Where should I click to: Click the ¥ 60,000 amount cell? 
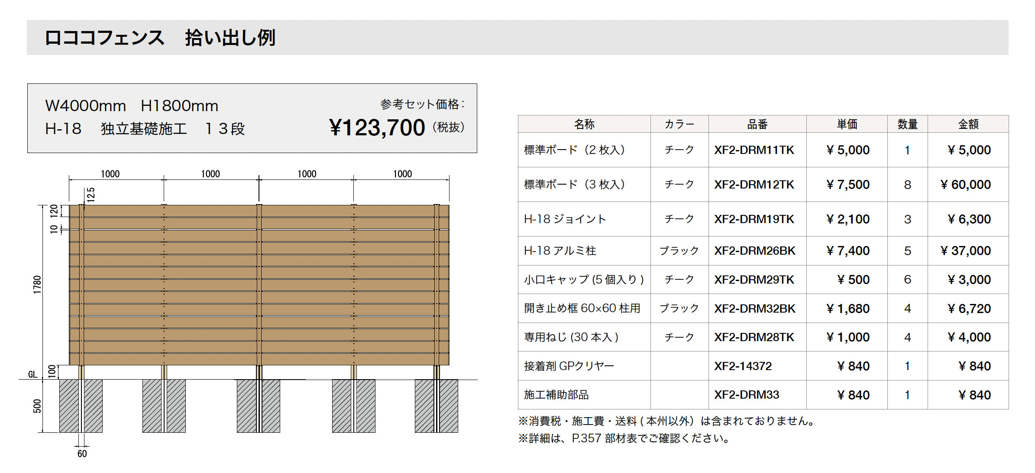click(x=965, y=185)
